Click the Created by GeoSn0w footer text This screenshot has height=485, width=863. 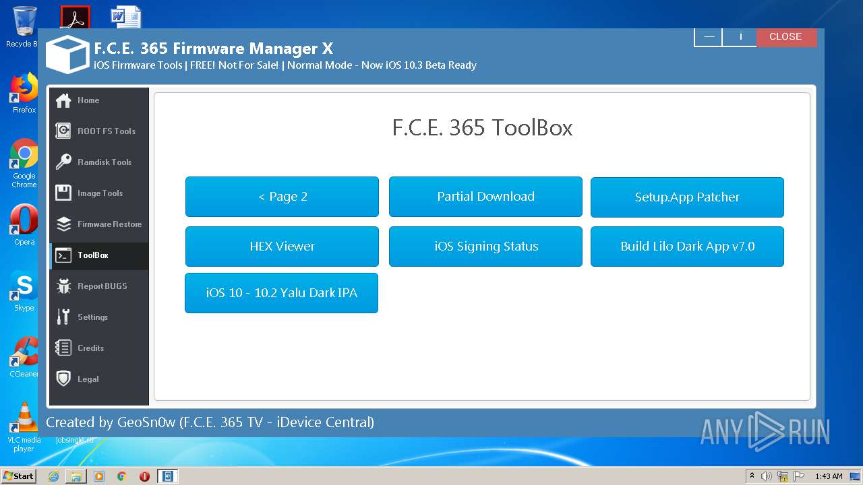tap(210, 423)
